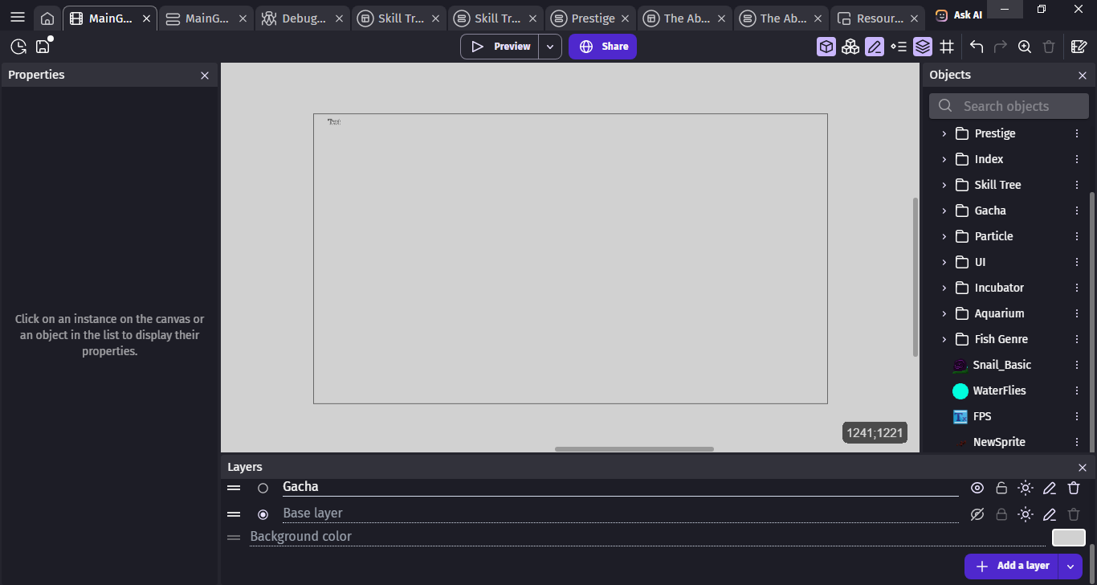
Task: Toggle the instances list panel icon
Action: coord(899,47)
